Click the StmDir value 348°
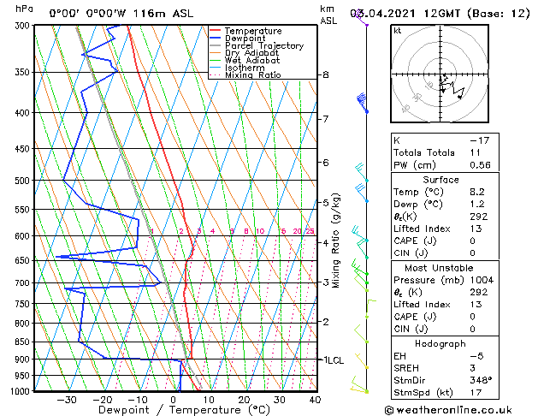538x416 pixels. pos(481,380)
